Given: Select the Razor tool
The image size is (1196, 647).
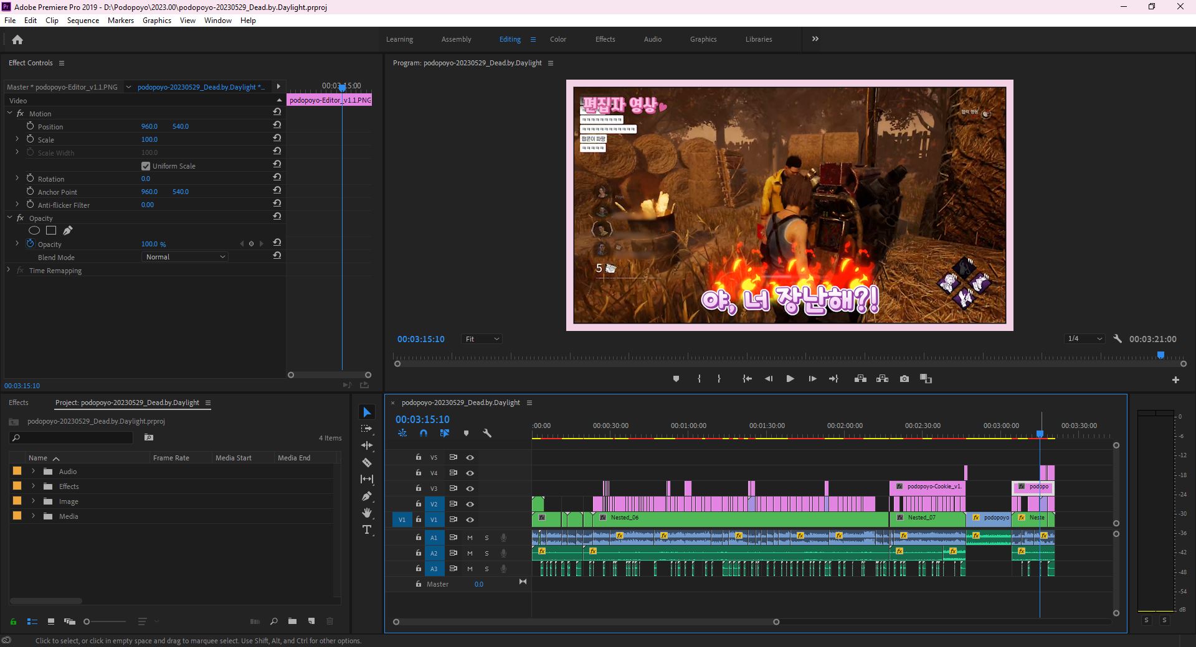Looking at the screenshot, I should [367, 462].
